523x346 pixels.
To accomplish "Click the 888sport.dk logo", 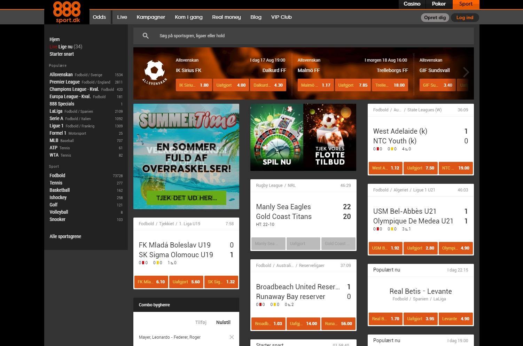I will pos(67,12).
